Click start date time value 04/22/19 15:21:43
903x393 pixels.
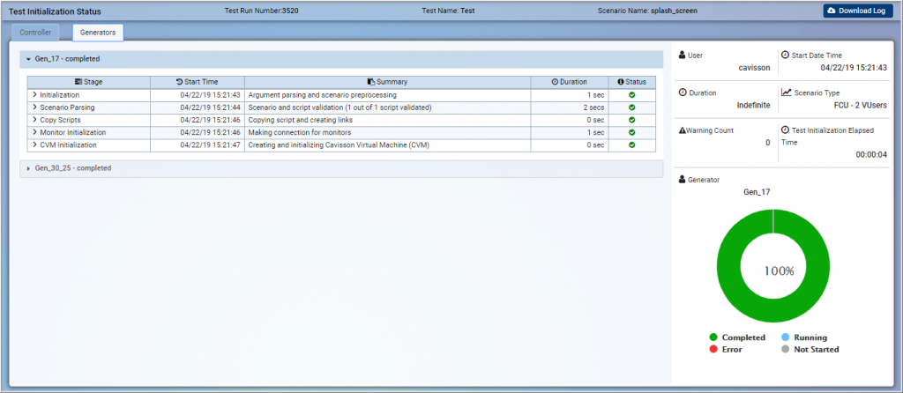[854, 68]
